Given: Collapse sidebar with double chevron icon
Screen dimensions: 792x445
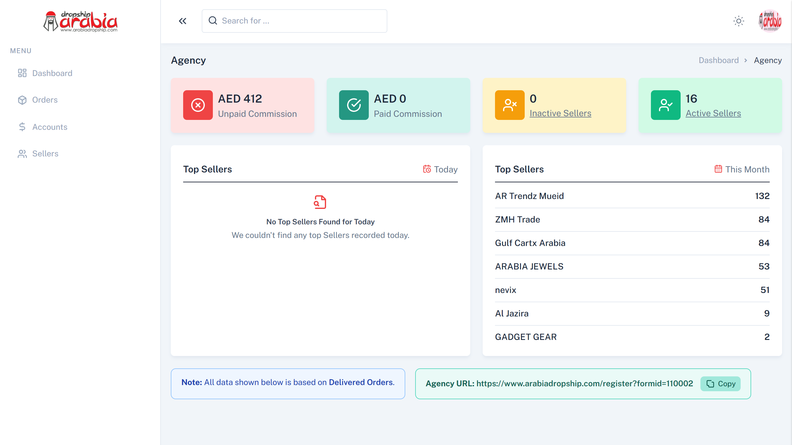Looking at the screenshot, I should pyautogui.click(x=183, y=21).
